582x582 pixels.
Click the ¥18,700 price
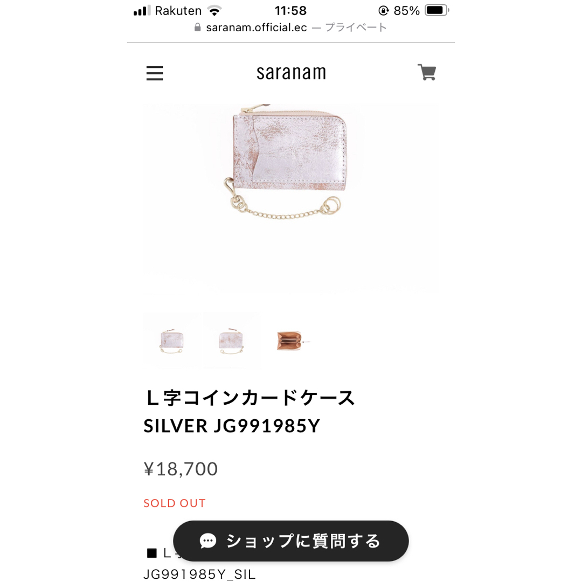pyautogui.click(x=181, y=469)
